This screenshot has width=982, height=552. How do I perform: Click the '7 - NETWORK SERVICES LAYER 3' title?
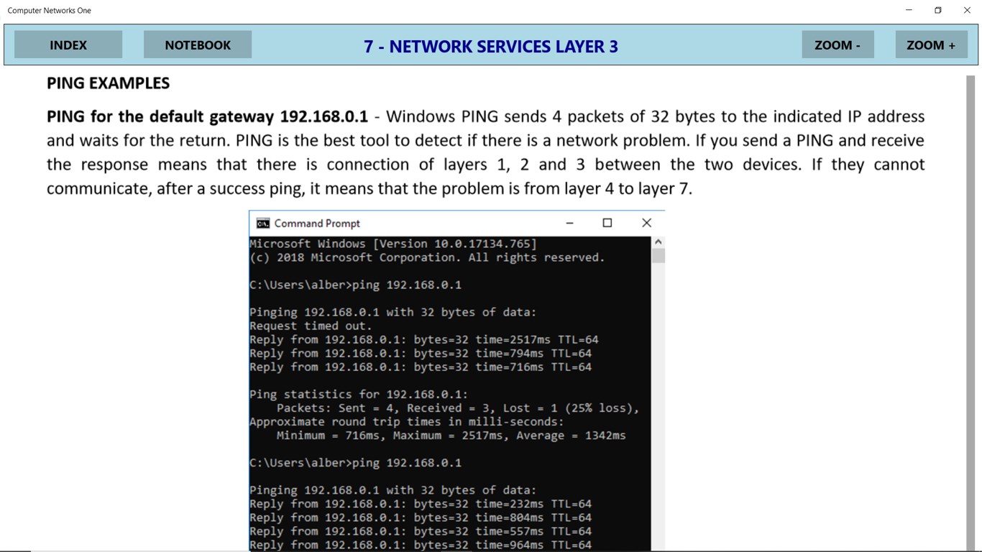pos(491,46)
